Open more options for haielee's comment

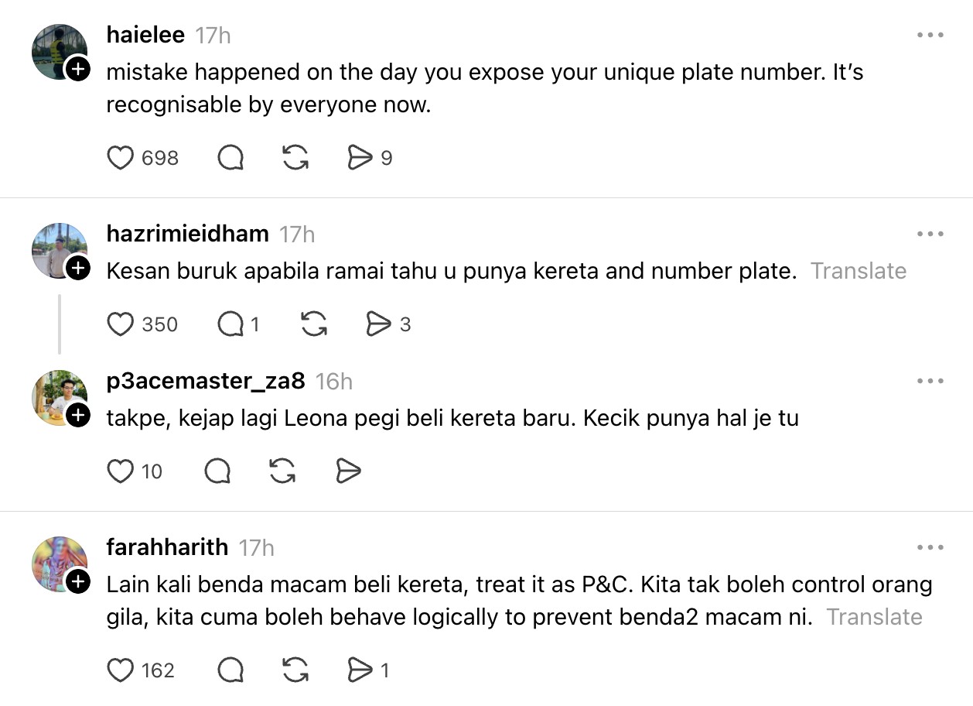click(930, 36)
